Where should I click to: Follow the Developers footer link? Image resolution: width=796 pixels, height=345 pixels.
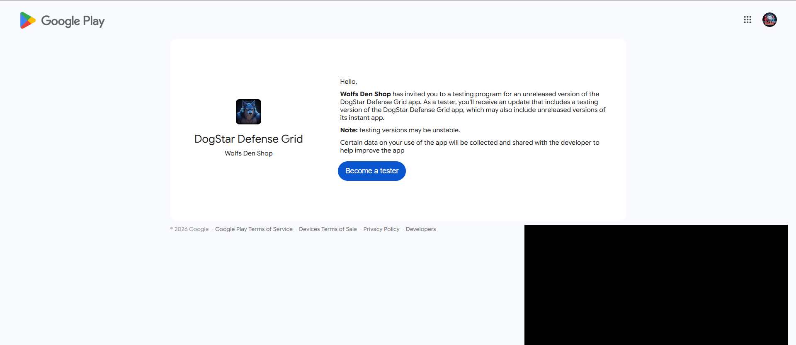tap(420, 229)
